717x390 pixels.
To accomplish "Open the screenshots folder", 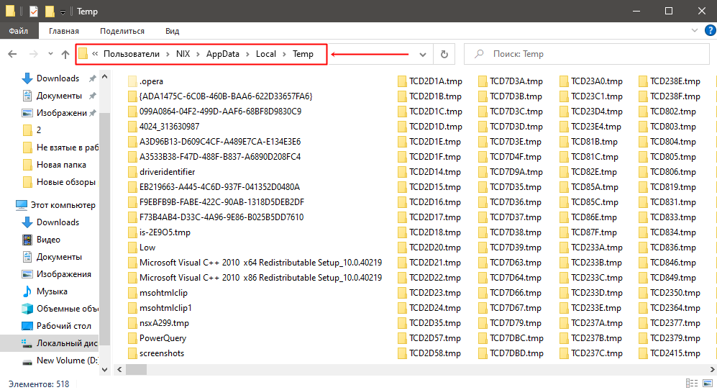I will pyautogui.click(x=161, y=353).
